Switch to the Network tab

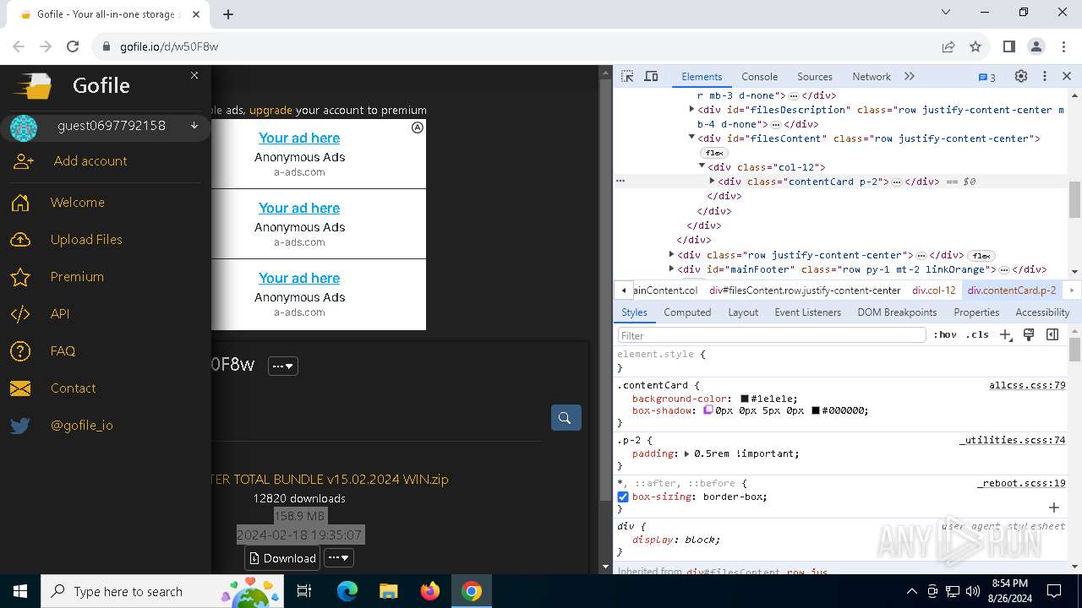pyautogui.click(x=872, y=77)
